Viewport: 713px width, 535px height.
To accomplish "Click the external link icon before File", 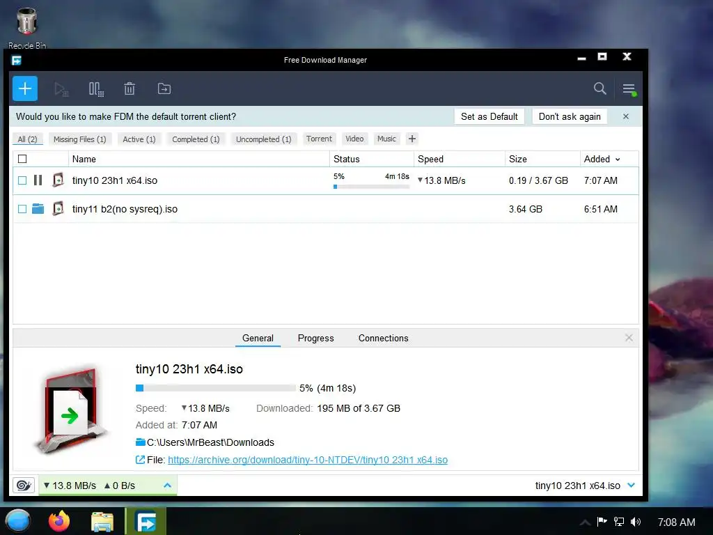I will [140, 460].
